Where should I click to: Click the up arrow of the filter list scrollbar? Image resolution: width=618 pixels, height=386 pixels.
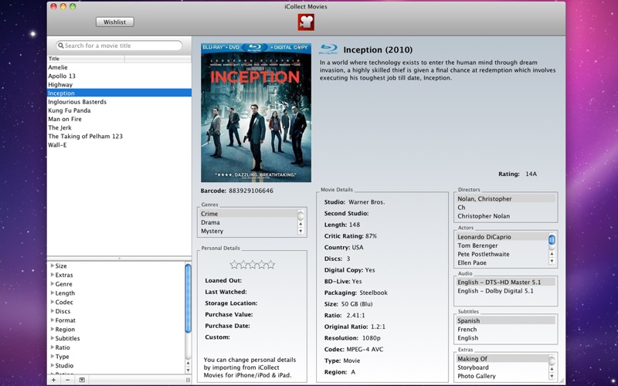(x=188, y=363)
